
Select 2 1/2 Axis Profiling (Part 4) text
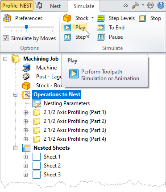click(75, 139)
